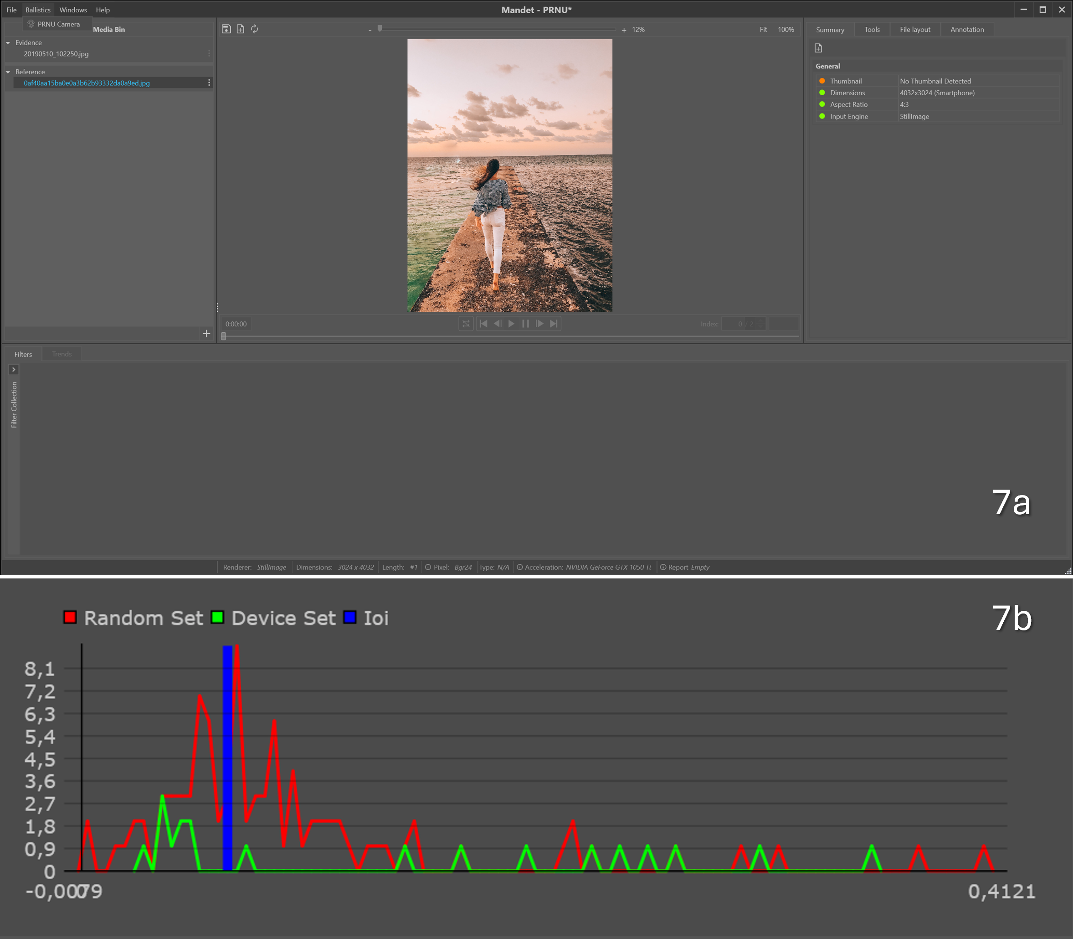
Task: Click the Pause button
Action: point(525,324)
